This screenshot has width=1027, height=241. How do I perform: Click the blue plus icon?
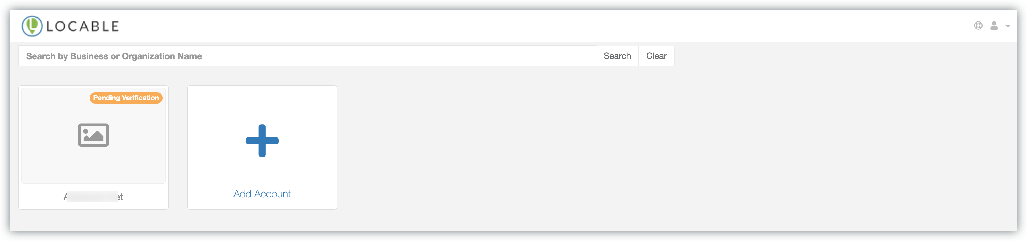click(x=262, y=141)
